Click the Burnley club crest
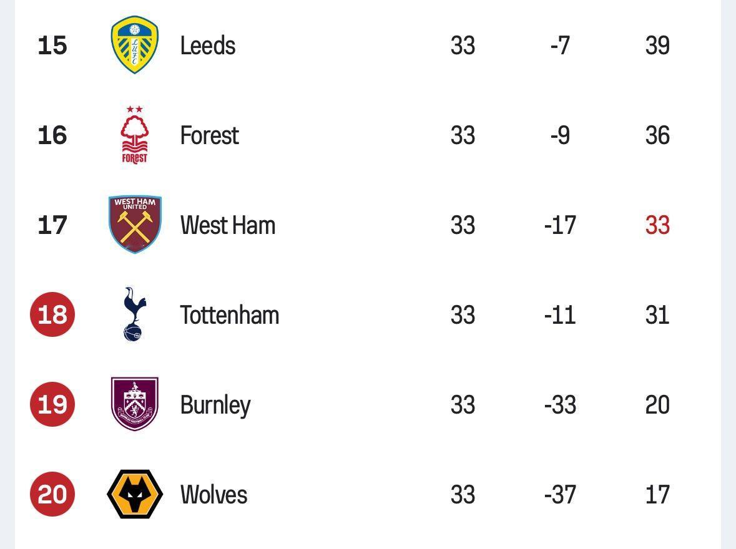736x549 pixels. 135,404
